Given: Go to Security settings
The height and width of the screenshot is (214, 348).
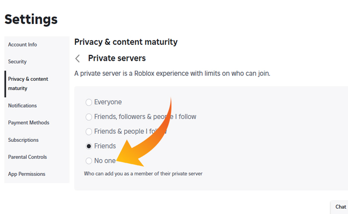Looking at the screenshot, I should [x=17, y=62].
